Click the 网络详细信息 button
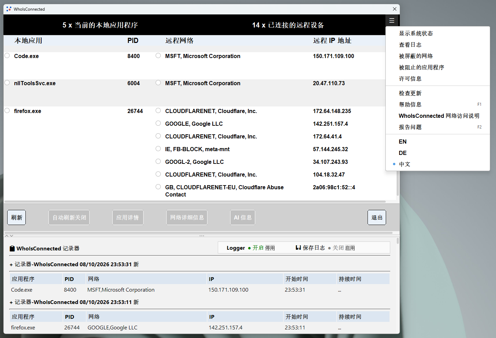Image resolution: width=496 pixels, height=338 pixels. 187,217
